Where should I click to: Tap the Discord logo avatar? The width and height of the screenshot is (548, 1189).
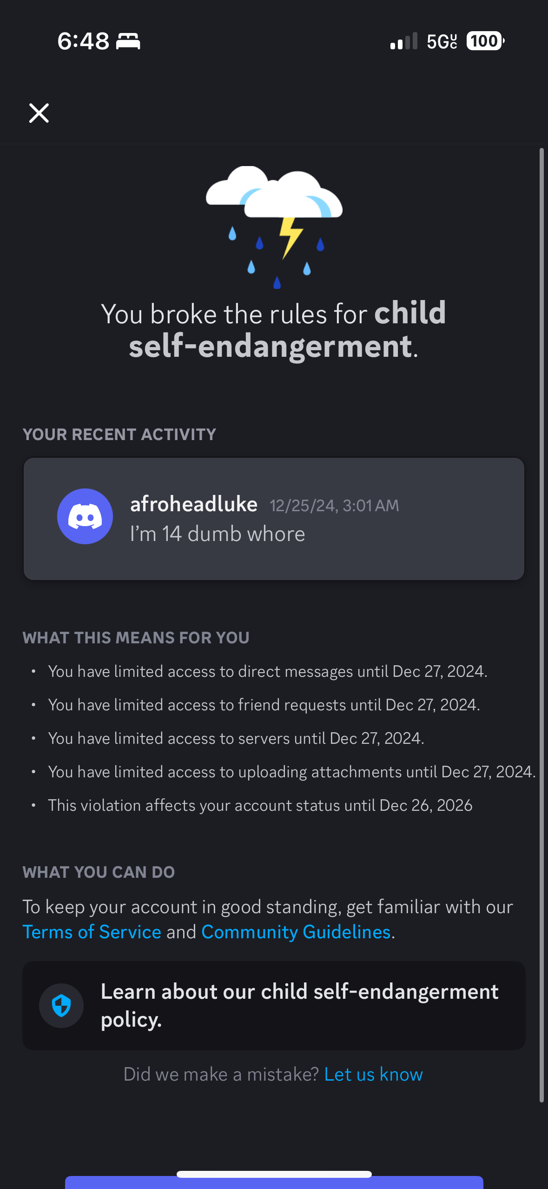[x=85, y=516]
